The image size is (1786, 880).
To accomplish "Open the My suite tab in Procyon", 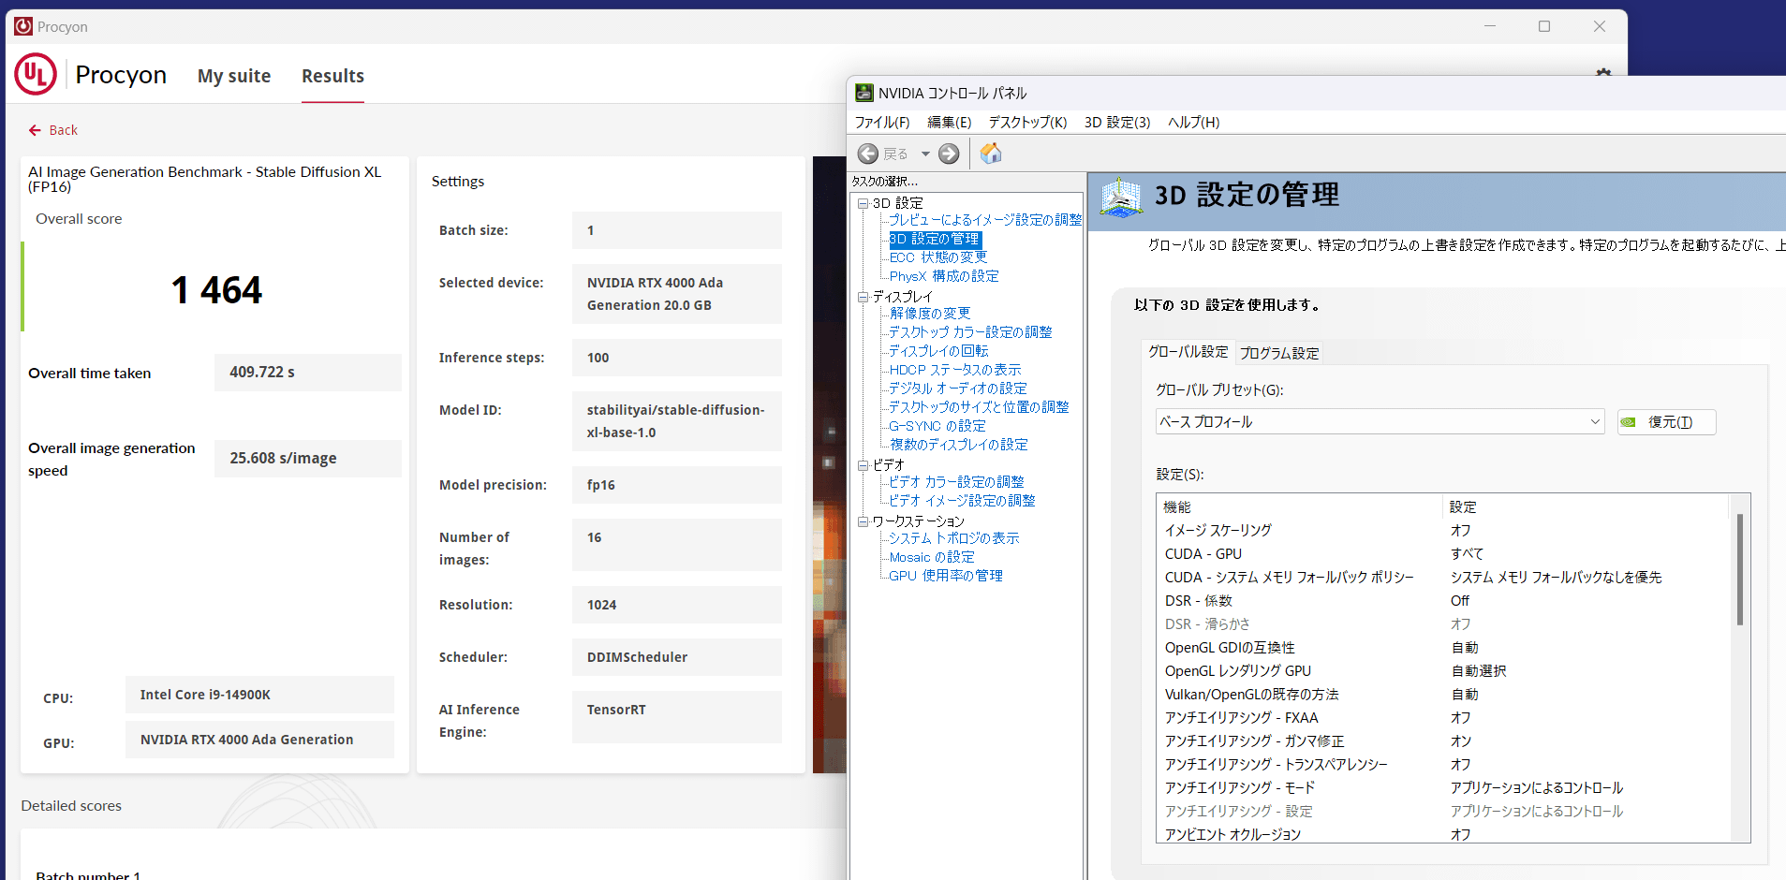I will pyautogui.click(x=234, y=76).
